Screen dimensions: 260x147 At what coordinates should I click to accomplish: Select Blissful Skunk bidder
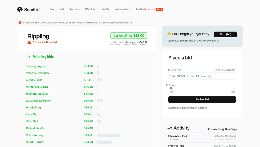click(35, 142)
